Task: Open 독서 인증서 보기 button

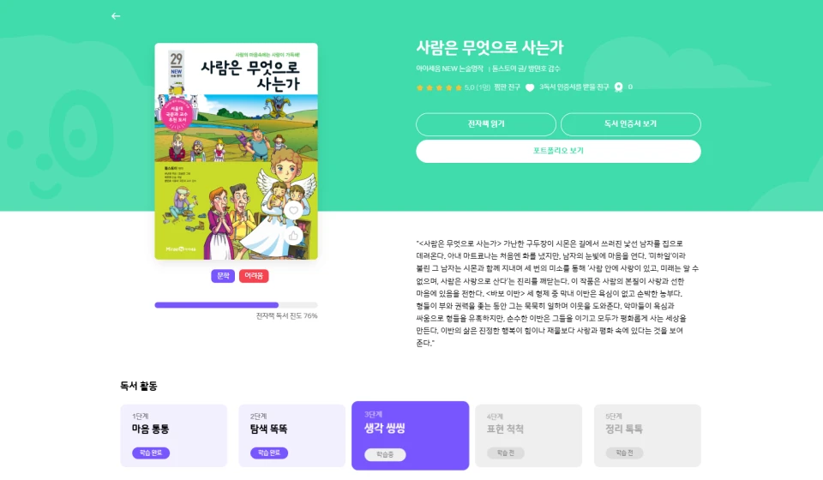Action: click(x=630, y=124)
